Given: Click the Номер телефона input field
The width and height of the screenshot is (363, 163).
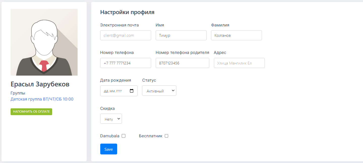Looking at the screenshot, I should click(x=126, y=63).
